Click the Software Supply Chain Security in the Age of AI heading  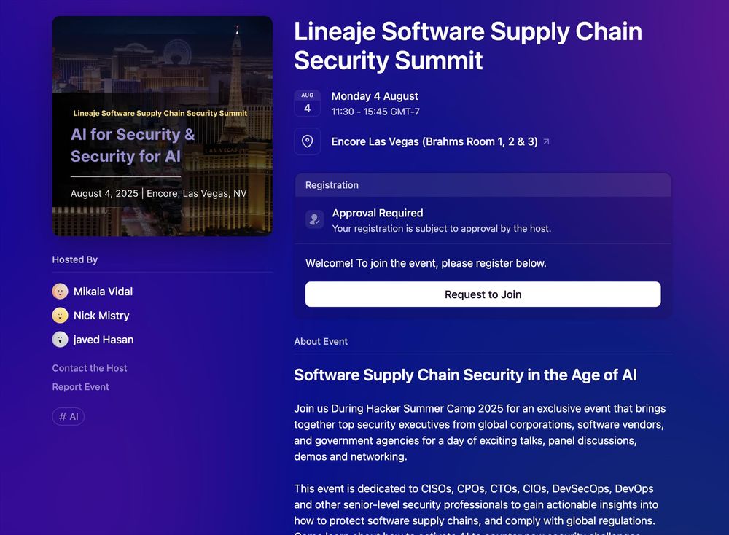pyautogui.click(x=465, y=375)
